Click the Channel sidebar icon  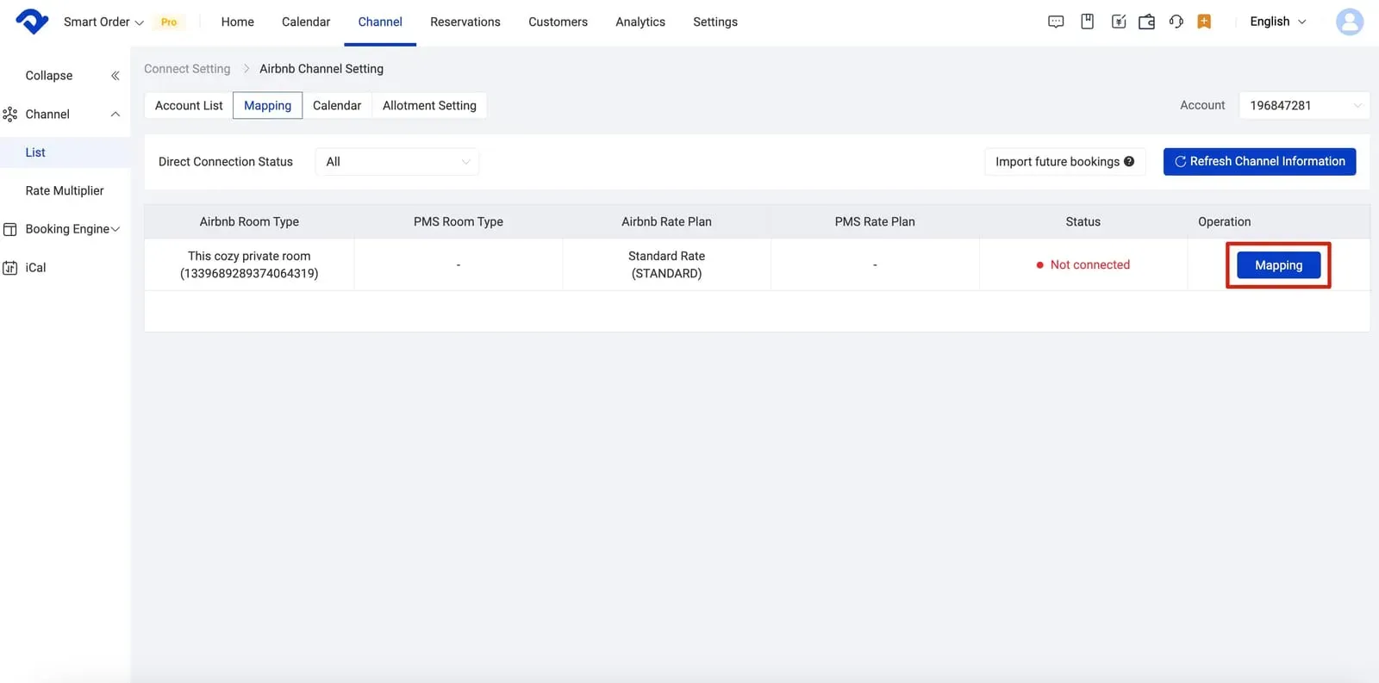(10, 114)
